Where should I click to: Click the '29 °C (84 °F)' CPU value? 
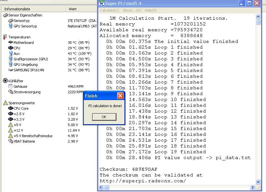point(79,48)
